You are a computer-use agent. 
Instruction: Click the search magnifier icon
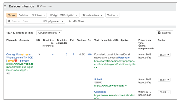click(9, 21)
